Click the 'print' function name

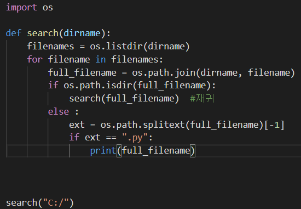coord(103,151)
